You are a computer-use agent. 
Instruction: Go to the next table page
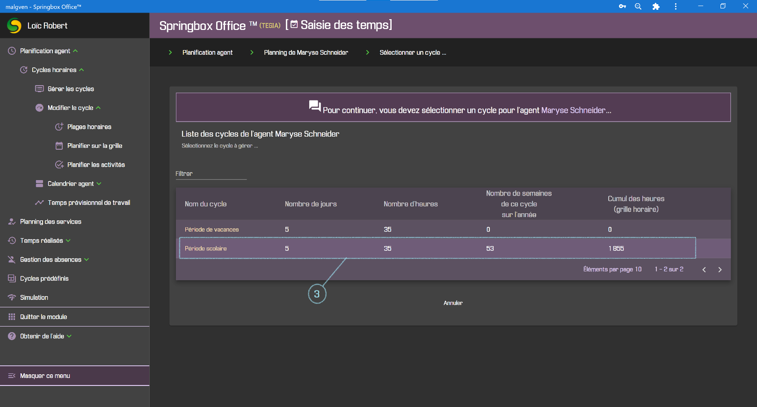(x=720, y=269)
